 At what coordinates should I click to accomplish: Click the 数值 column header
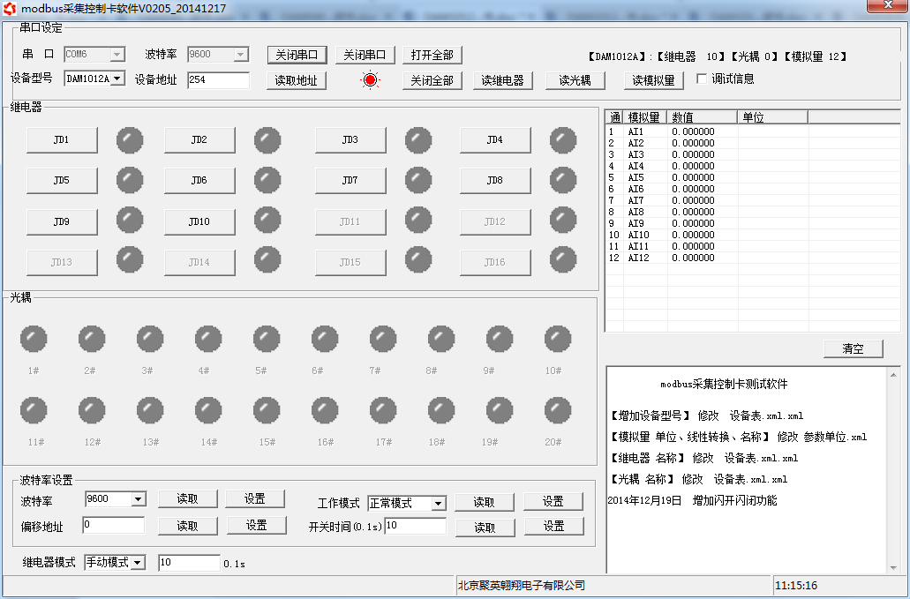click(701, 117)
